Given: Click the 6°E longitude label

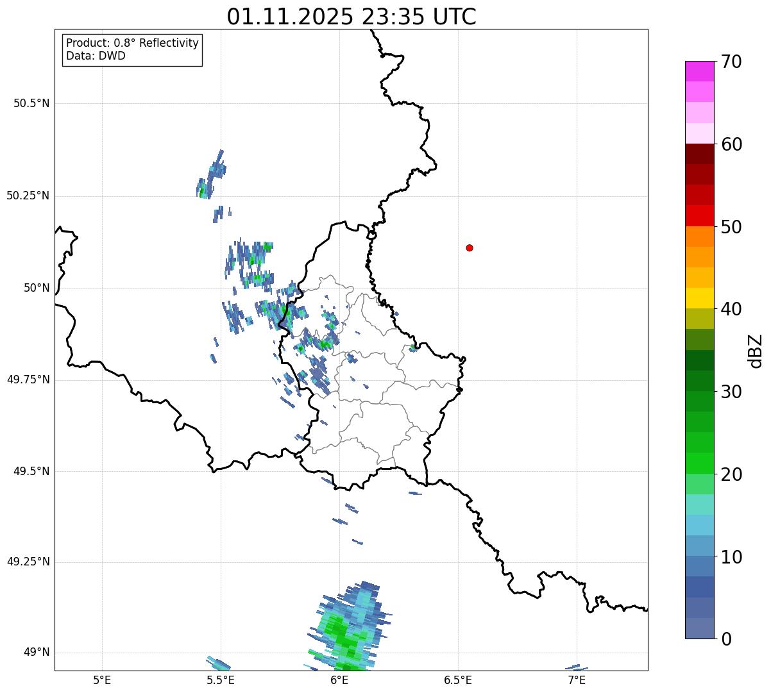Looking at the screenshot, I should click(x=339, y=680).
